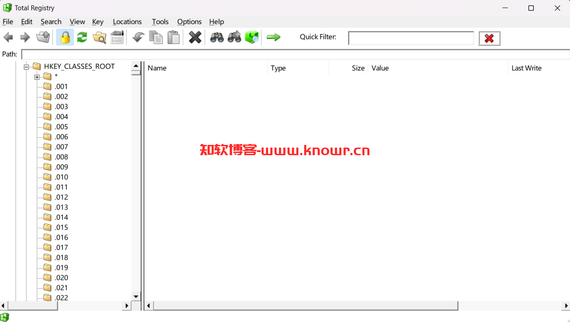Click the properties list icon
The image size is (570, 322).
click(x=117, y=37)
